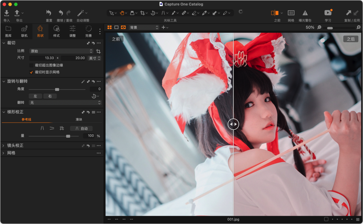Open the Flip (翻转) dropdown
Screen dimensions: 363x224
(65, 103)
